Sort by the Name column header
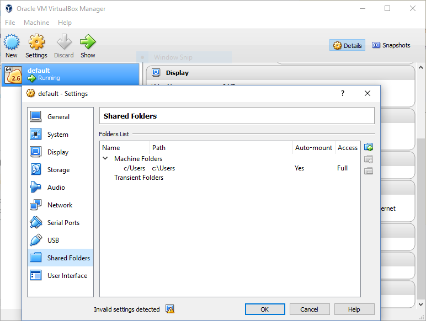Viewport: 426px width, 321px height. click(125, 148)
